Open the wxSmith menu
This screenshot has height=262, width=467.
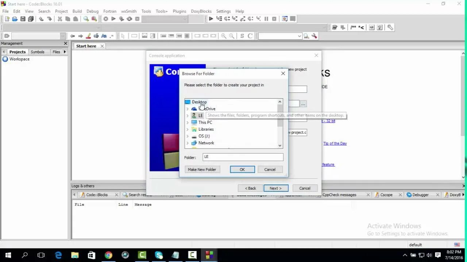129,11
